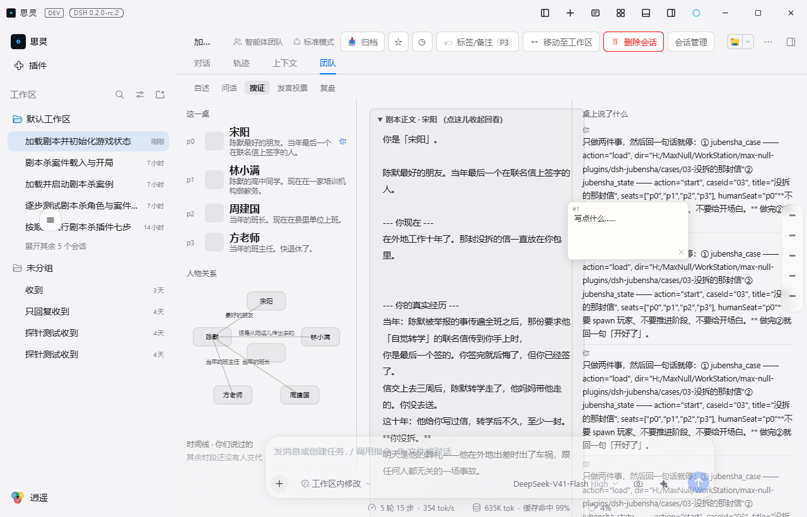Click the 归档 archive button
The image size is (807, 517).
tap(363, 42)
